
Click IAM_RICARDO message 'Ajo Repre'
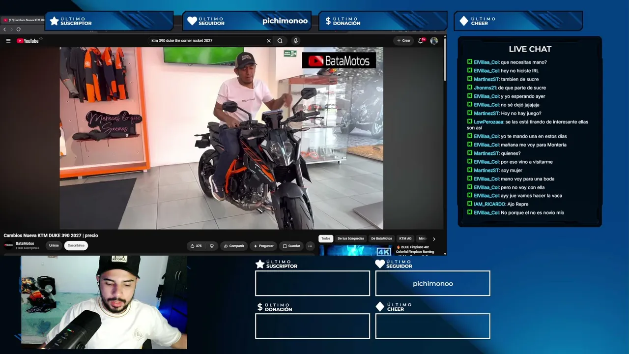coord(518,204)
